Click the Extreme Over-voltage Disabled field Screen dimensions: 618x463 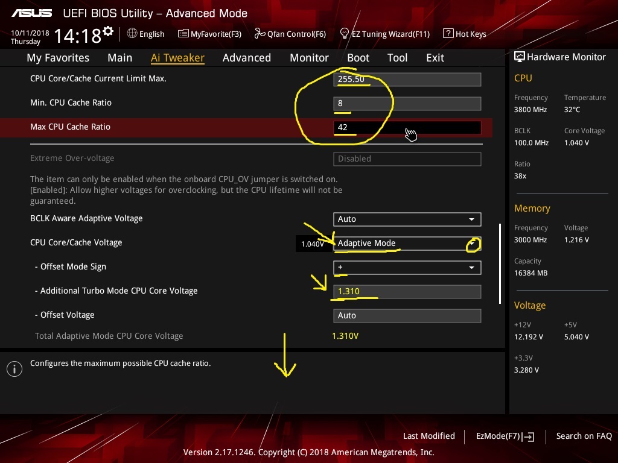(407, 159)
